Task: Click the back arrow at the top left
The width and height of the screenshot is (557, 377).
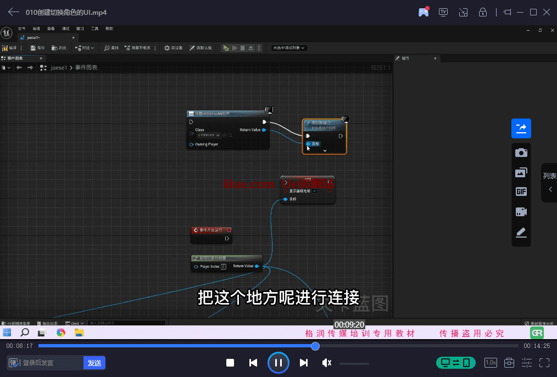Action: pyautogui.click(x=13, y=12)
